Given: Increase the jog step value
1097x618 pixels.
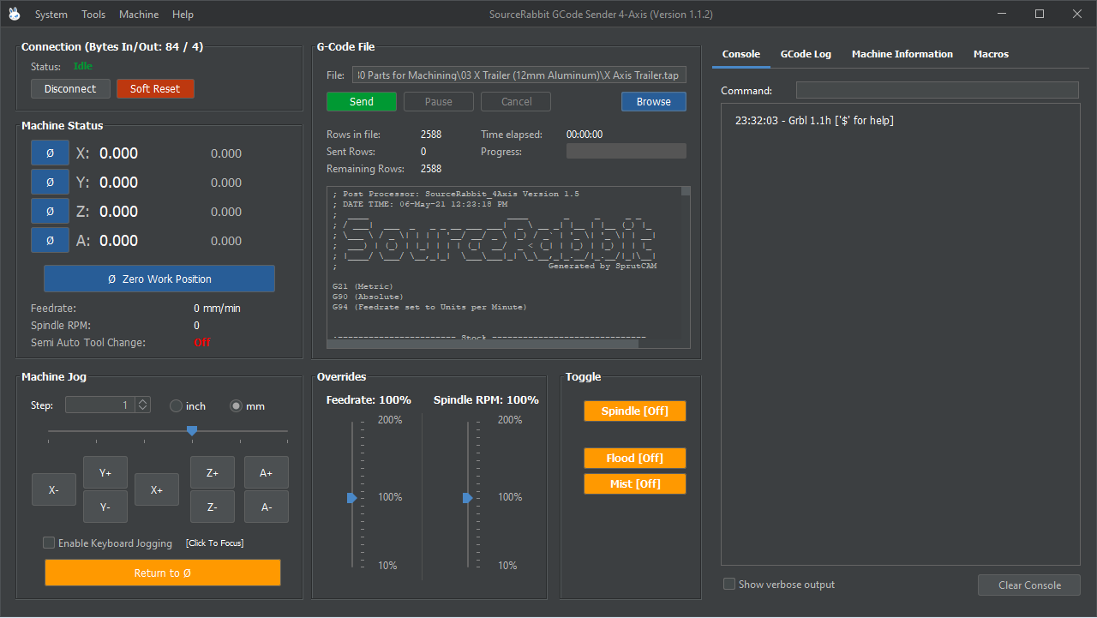Looking at the screenshot, I should (143, 401).
